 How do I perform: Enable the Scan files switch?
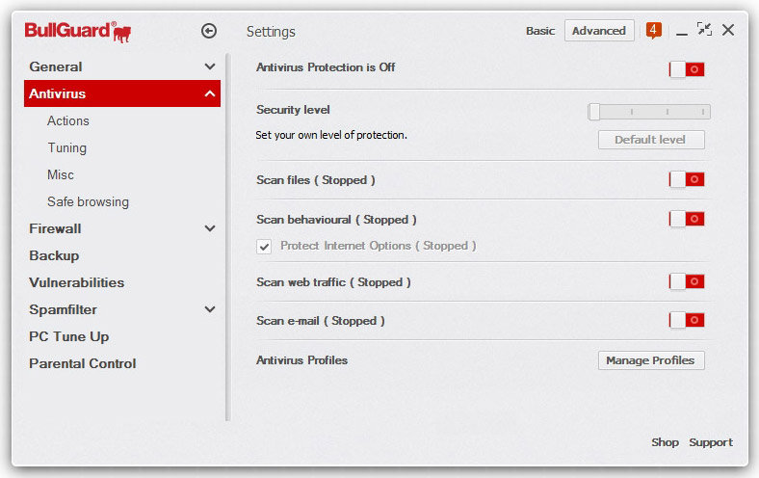[x=687, y=180]
